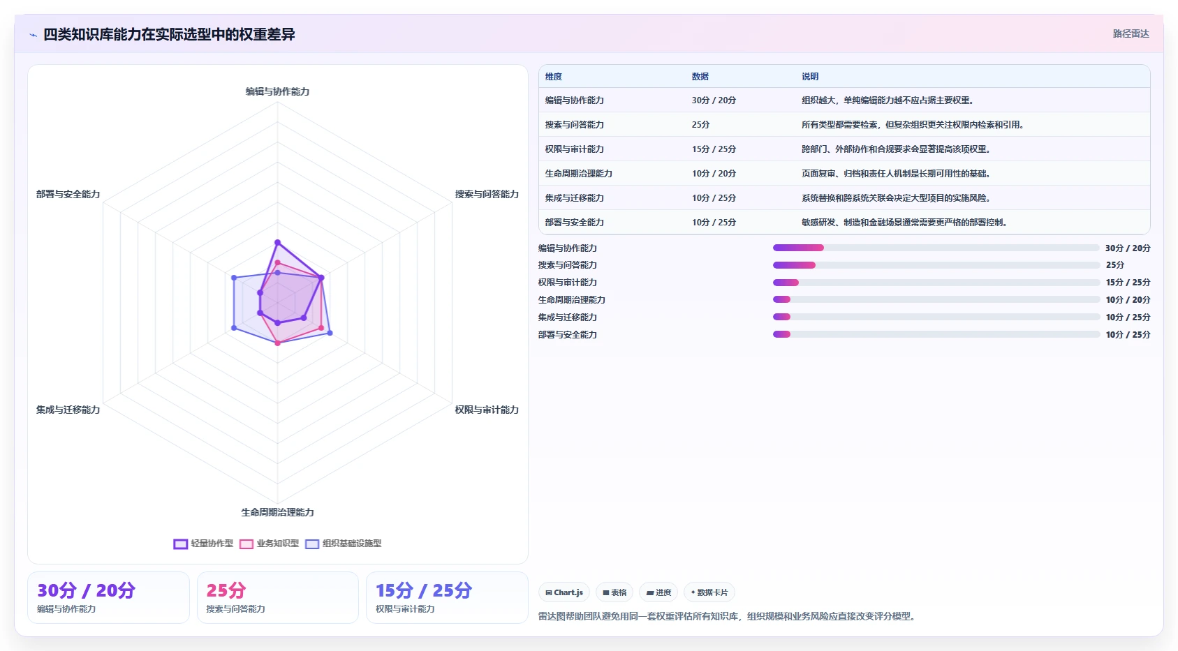This screenshot has height=651, width=1178.
Task: Click the progress label 生命周期治理能力
Action: 572,299
